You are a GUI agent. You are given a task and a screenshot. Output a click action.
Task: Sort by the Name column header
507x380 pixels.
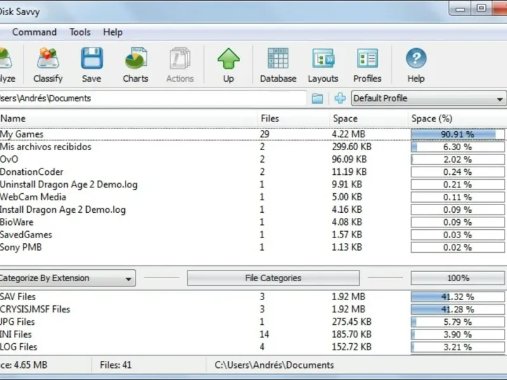point(129,118)
